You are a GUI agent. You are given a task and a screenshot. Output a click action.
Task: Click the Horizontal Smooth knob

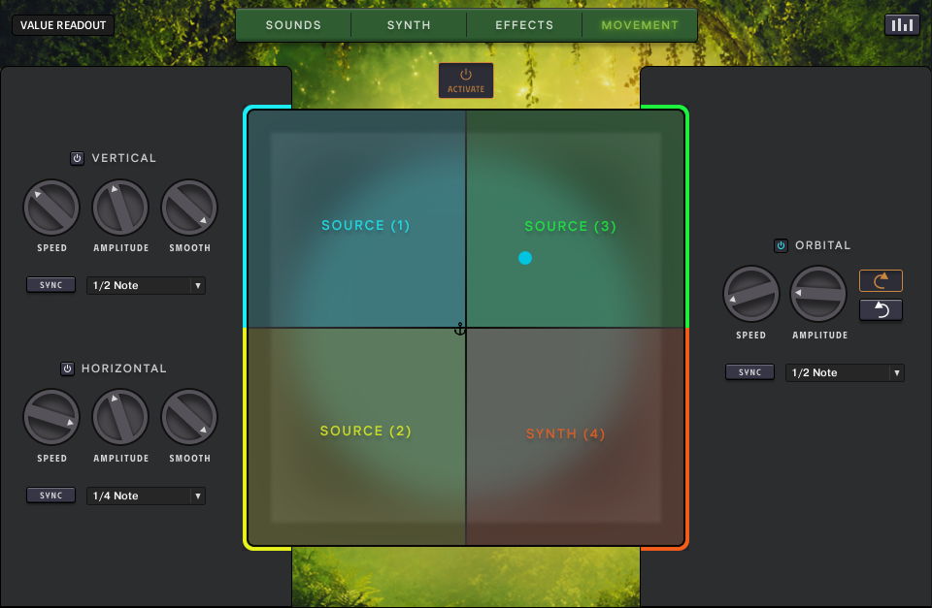(189, 417)
